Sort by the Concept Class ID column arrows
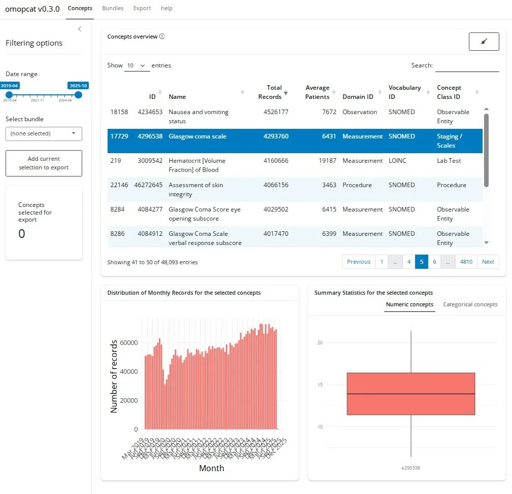This screenshot has height=494, width=512. tap(477, 92)
